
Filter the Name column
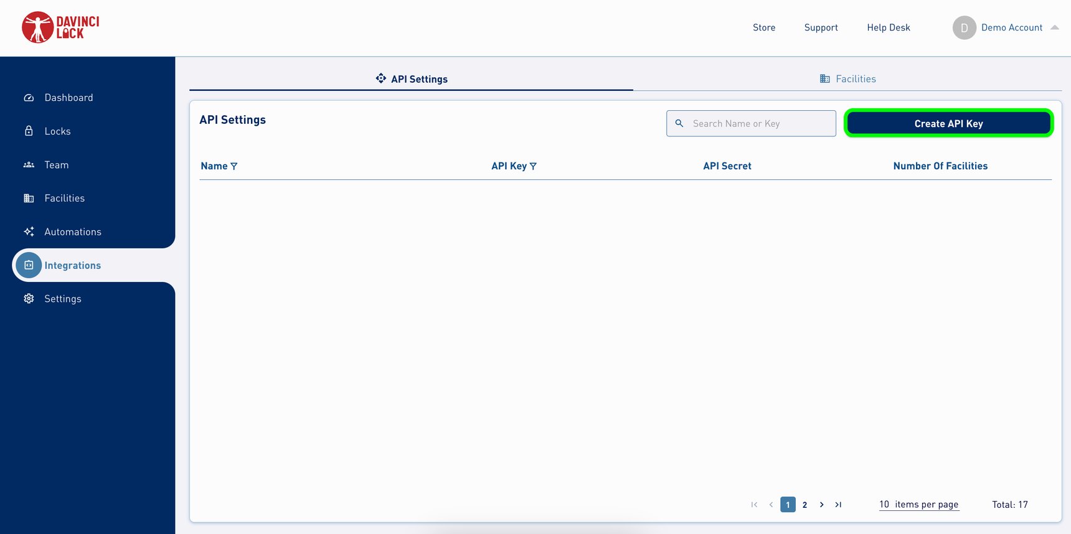point(234,166)
